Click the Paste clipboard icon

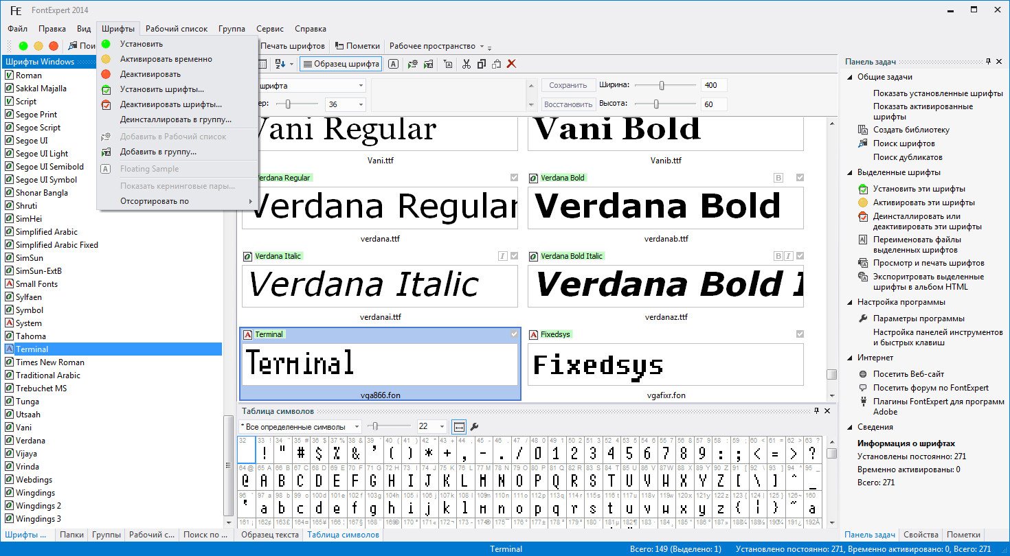click(x=496, y=64)
